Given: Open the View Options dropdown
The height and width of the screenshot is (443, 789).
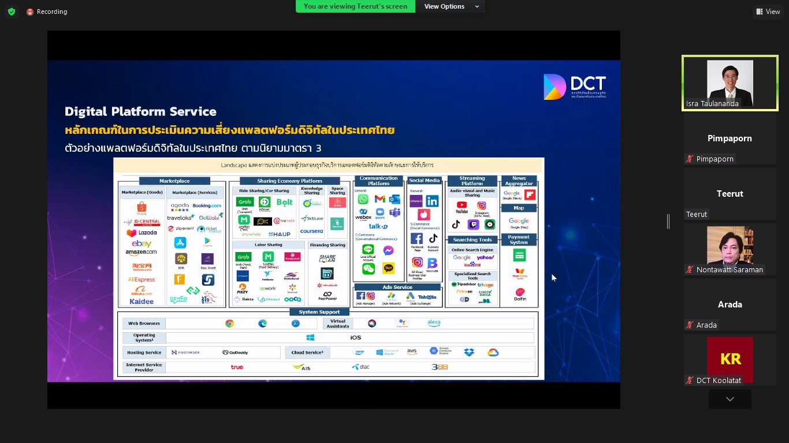Looking at the screenshot, I should click(452, 6).
